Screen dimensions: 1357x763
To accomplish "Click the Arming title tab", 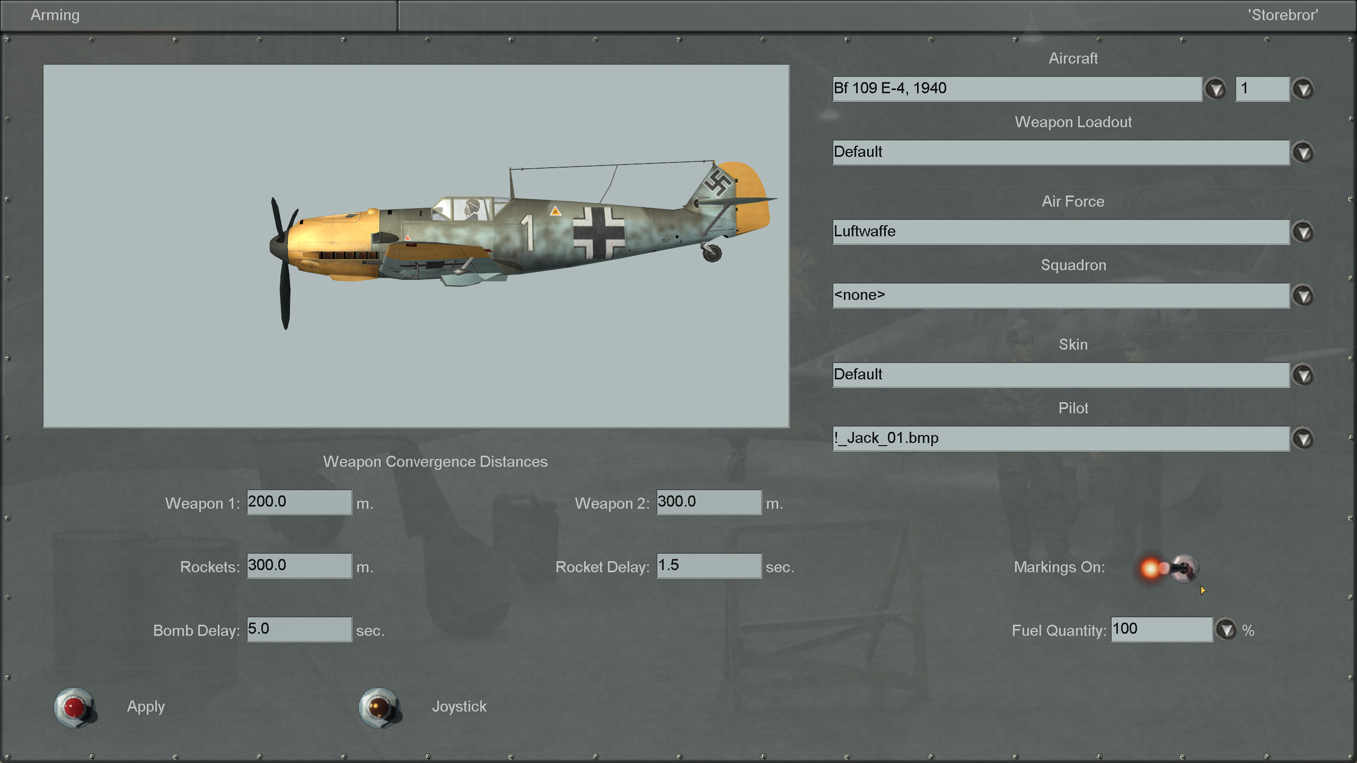I will 55,15.
